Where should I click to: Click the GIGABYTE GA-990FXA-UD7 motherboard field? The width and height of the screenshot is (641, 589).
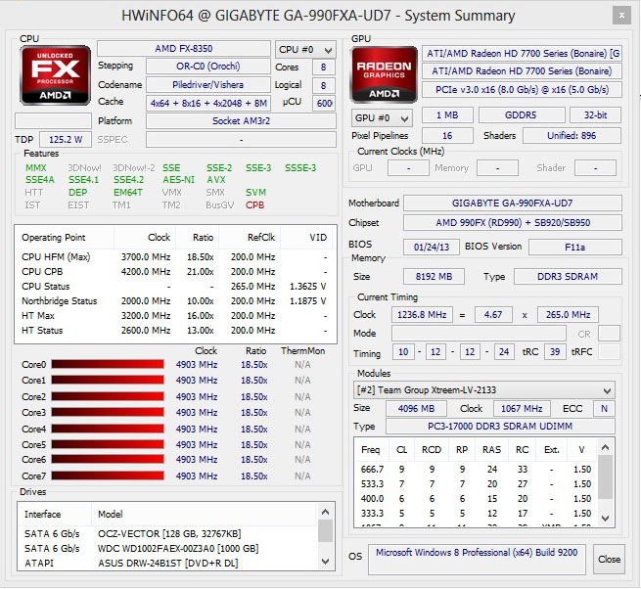[513, 204]
